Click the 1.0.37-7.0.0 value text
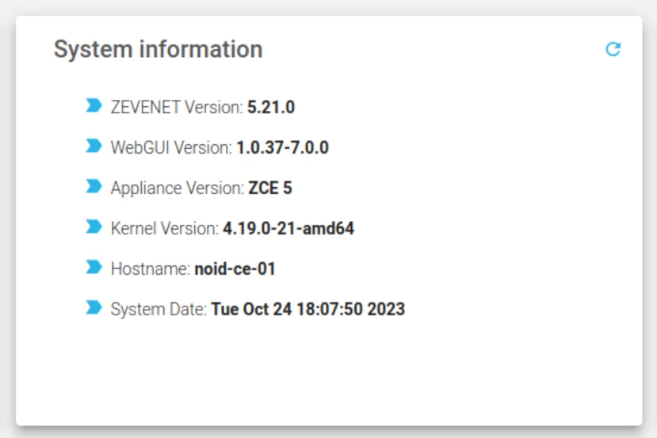The height and width of the screenshot is (438, 657). click(x=282, y=147)
